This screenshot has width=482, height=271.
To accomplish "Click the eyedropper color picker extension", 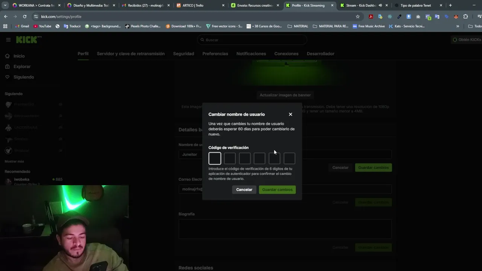I will tap(399, 17).
